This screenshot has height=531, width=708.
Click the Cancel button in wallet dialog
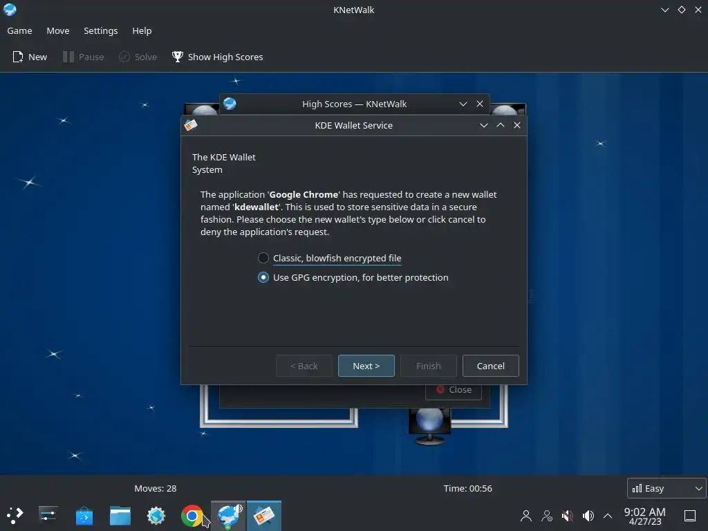click(x=491, y=366)
